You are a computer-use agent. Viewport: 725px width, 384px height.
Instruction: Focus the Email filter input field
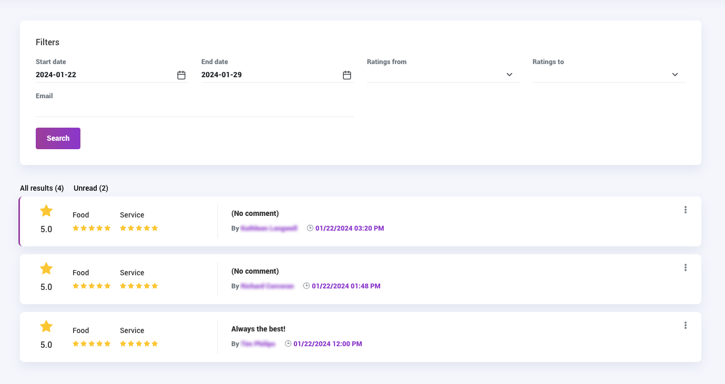tap(195, 109)
